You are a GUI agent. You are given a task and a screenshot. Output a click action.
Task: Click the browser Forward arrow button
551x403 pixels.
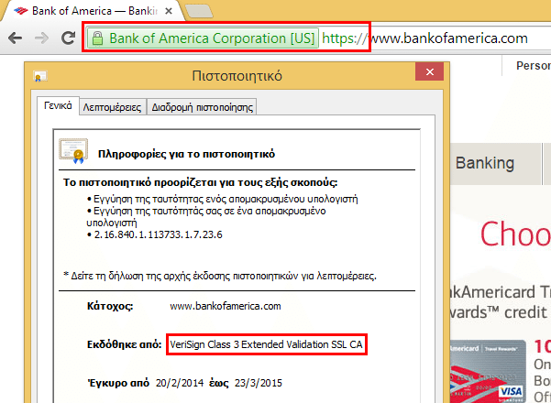(41, 38)
